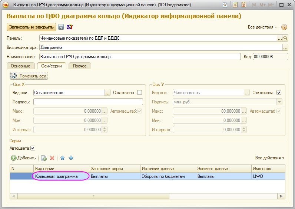295x209 pixels.
Task: Toggle Ось X Автомасштаб checkbox
Action: click(140, 111)
